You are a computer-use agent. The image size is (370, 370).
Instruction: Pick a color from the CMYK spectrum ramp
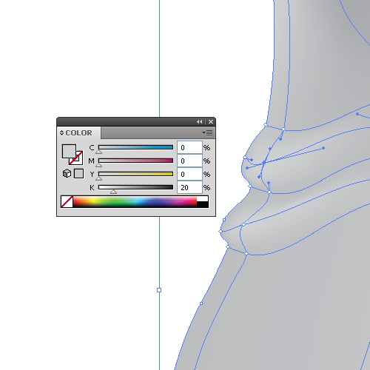coord(135,202)
